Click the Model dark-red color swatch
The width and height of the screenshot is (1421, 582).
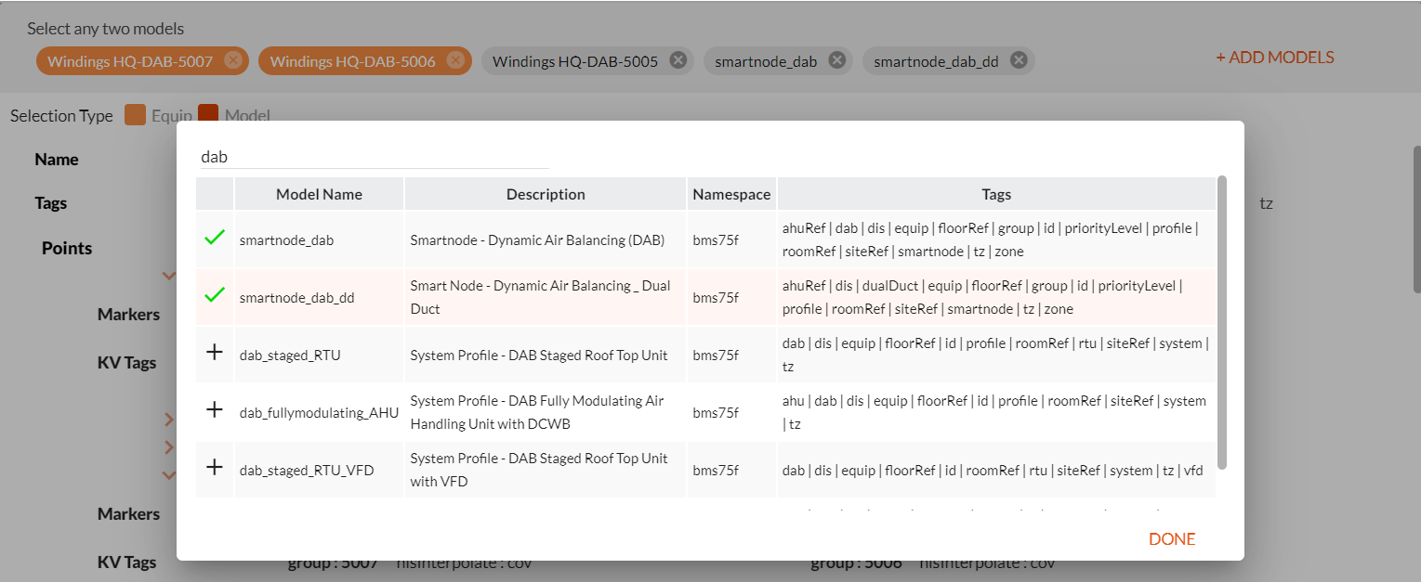(x=208, y=115)
